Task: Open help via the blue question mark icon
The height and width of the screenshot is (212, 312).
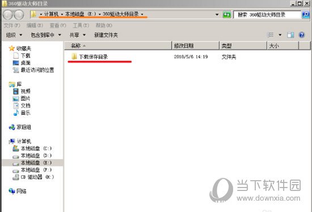Action: click(302, 35)
